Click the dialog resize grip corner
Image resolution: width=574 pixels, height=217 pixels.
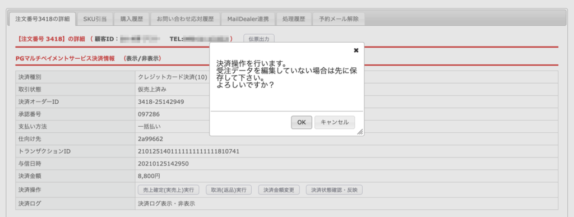(360, 132)
